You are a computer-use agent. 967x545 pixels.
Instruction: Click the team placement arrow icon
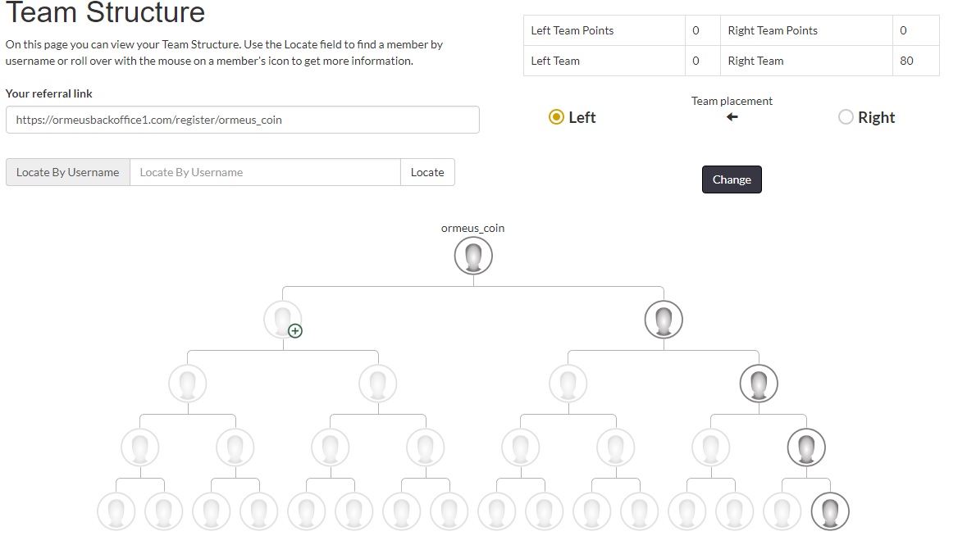point(732,117)
